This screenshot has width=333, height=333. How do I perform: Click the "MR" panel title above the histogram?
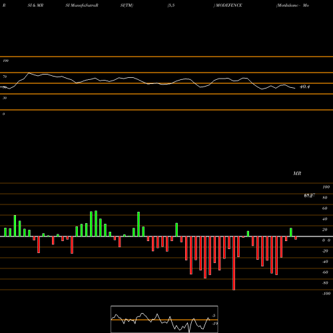297,173
